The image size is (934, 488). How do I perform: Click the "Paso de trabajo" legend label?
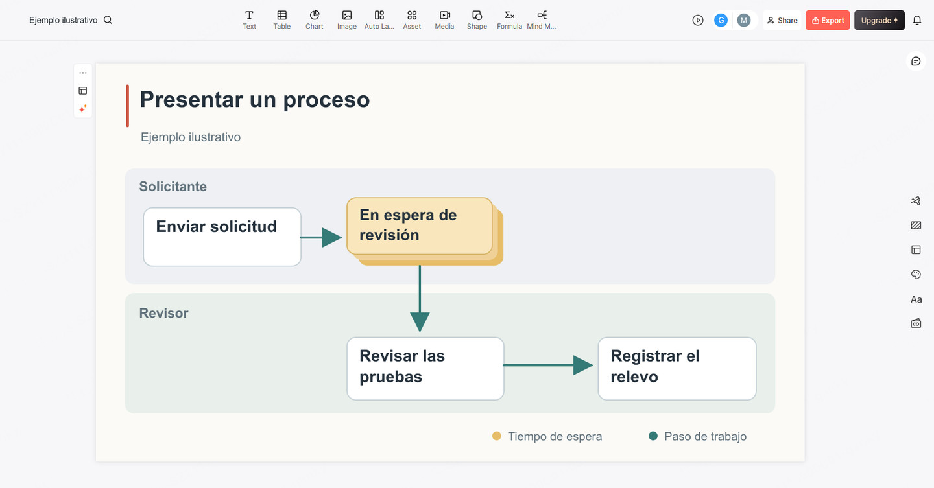pos(706,437)
